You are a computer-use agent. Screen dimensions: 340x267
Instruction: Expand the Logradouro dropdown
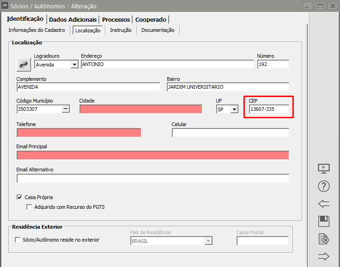(x=74, y=65)
